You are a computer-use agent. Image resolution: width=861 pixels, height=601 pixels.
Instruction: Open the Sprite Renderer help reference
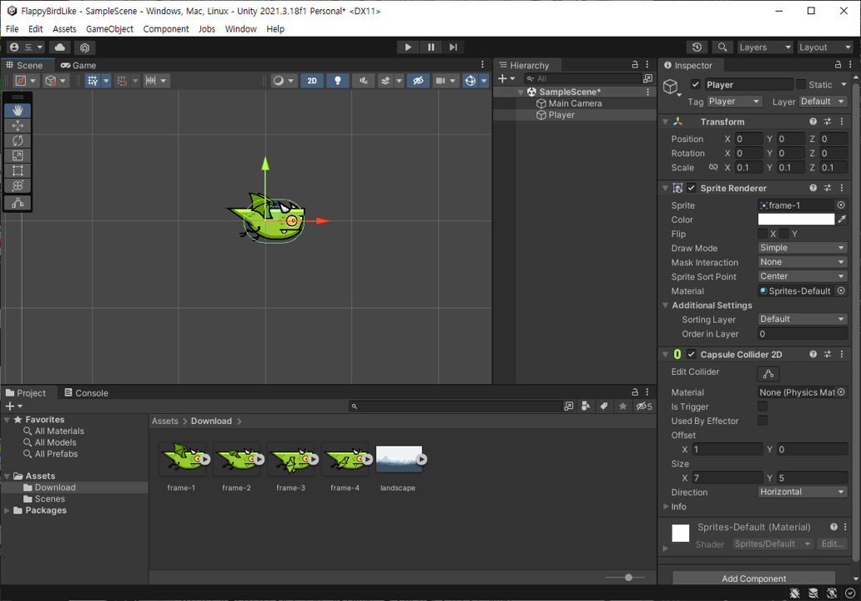pyautogui.click(x=813, y=188)
